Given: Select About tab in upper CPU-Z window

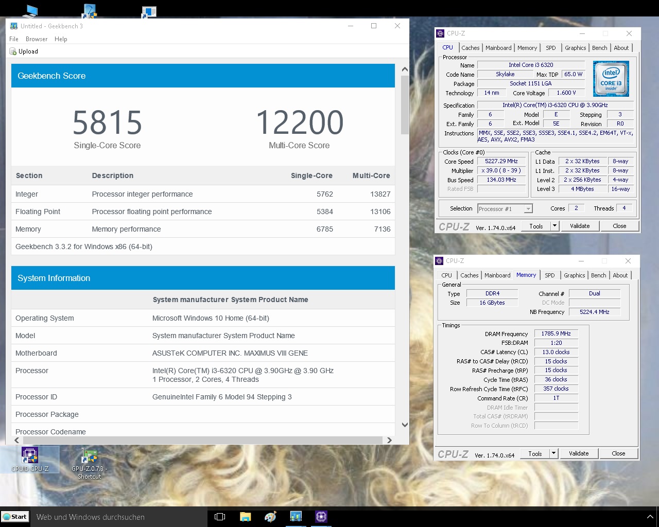Looking at the screenshot, I should (621, 48).
